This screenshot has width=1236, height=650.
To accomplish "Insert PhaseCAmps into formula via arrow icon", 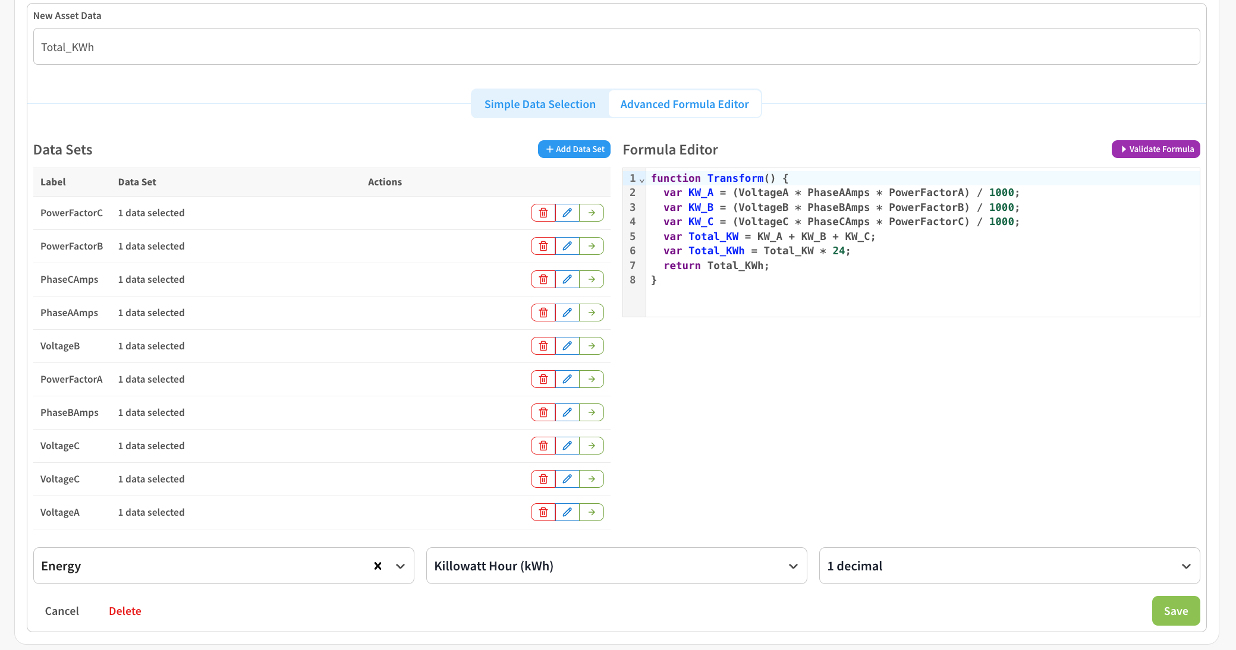I will click(x=592, y=279).
